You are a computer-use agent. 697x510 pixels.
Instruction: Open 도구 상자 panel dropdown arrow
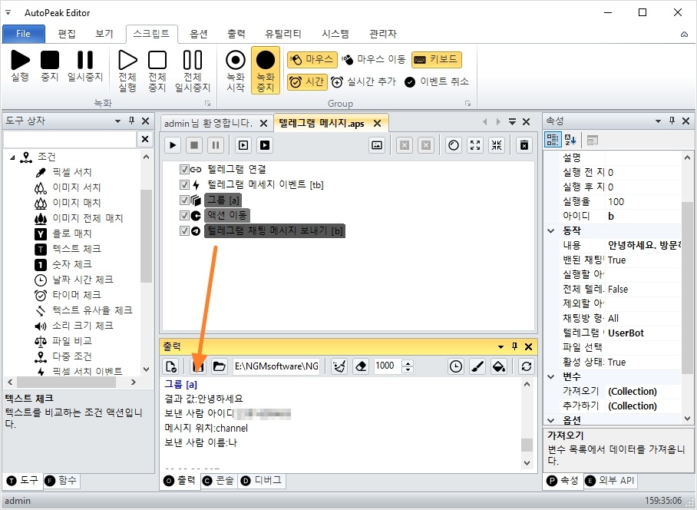pyautogui.click(x=117, y=121)
